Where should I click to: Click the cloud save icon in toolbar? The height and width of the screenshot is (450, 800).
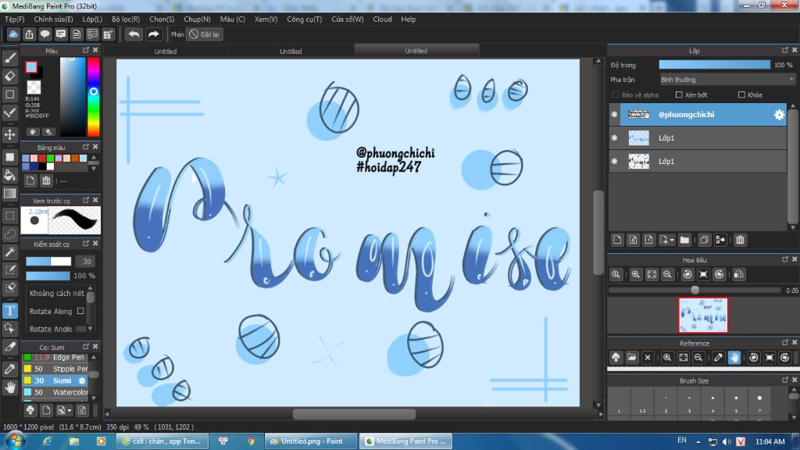13,34
